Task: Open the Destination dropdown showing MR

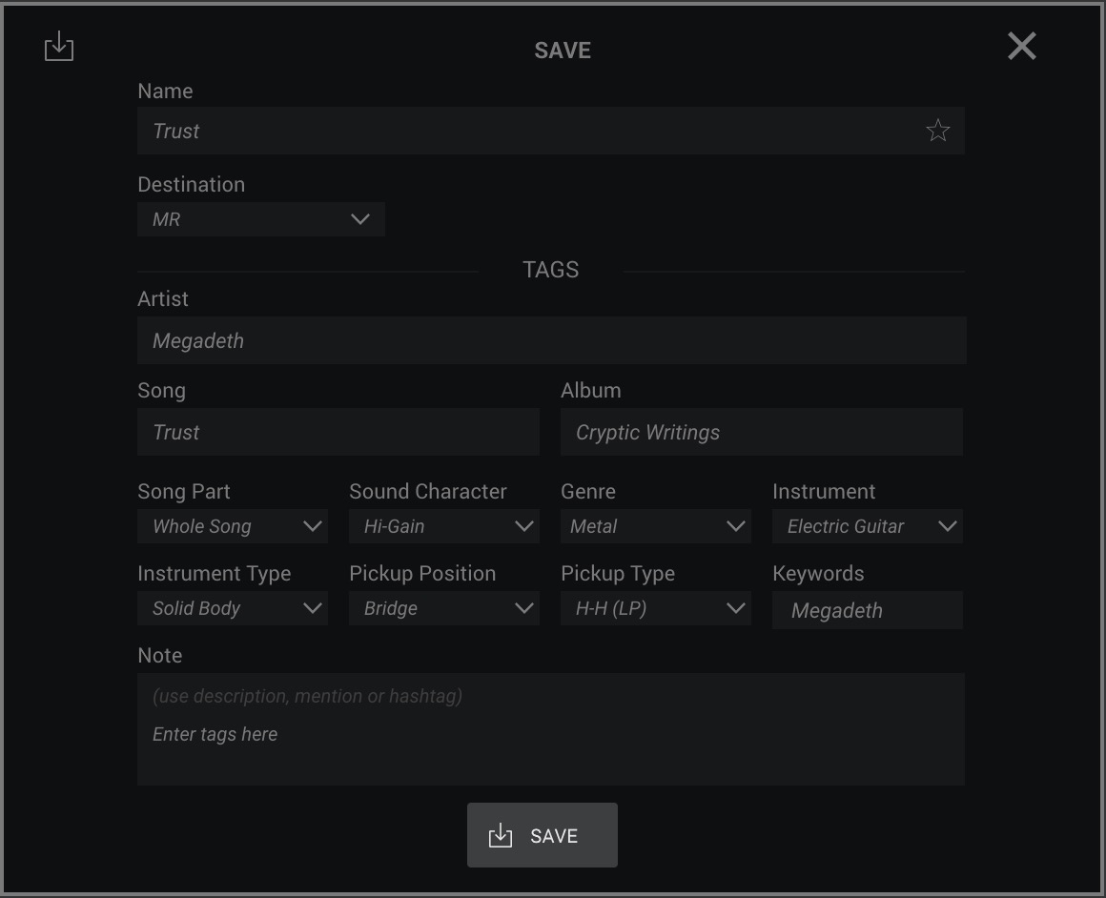Action: pyautogui.click(x=261, y=219)
